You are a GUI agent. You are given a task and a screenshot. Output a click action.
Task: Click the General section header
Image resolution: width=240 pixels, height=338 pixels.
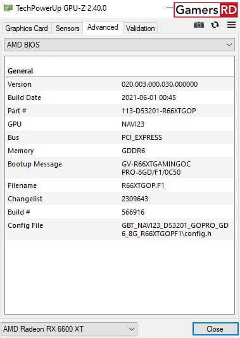(20, 71)
